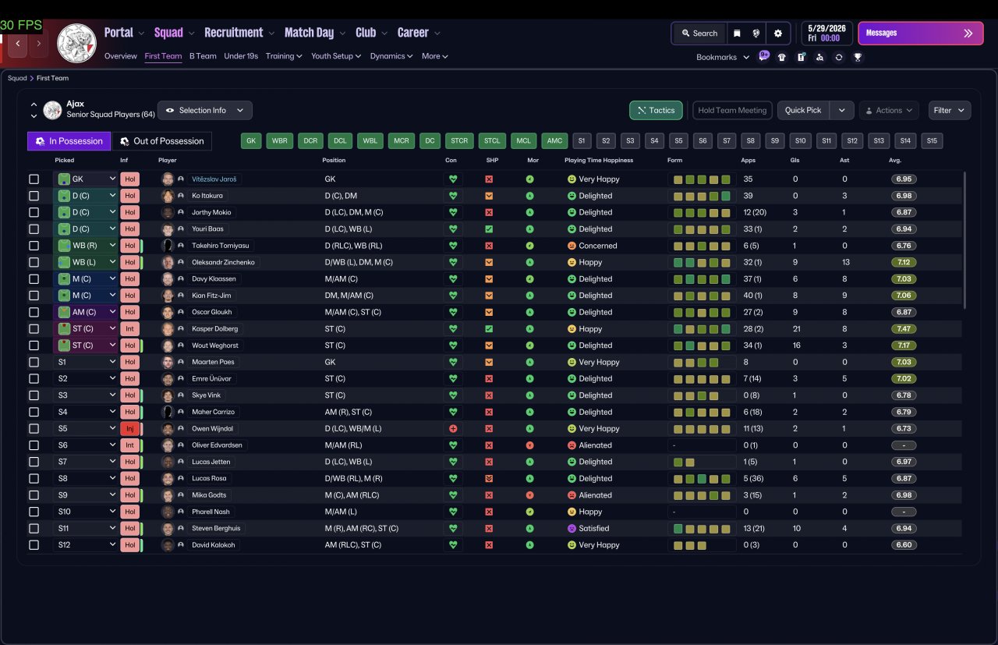This screenshot has width=998, height=645.
Task: Click red injury condition icon for Owen Wijndal
Action: click(x=451, y=428)
